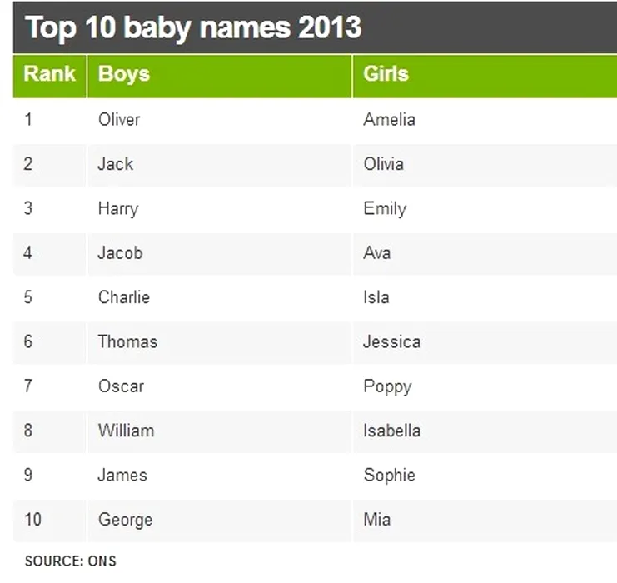Click the girl name Sophie

(x=389, y=476)
